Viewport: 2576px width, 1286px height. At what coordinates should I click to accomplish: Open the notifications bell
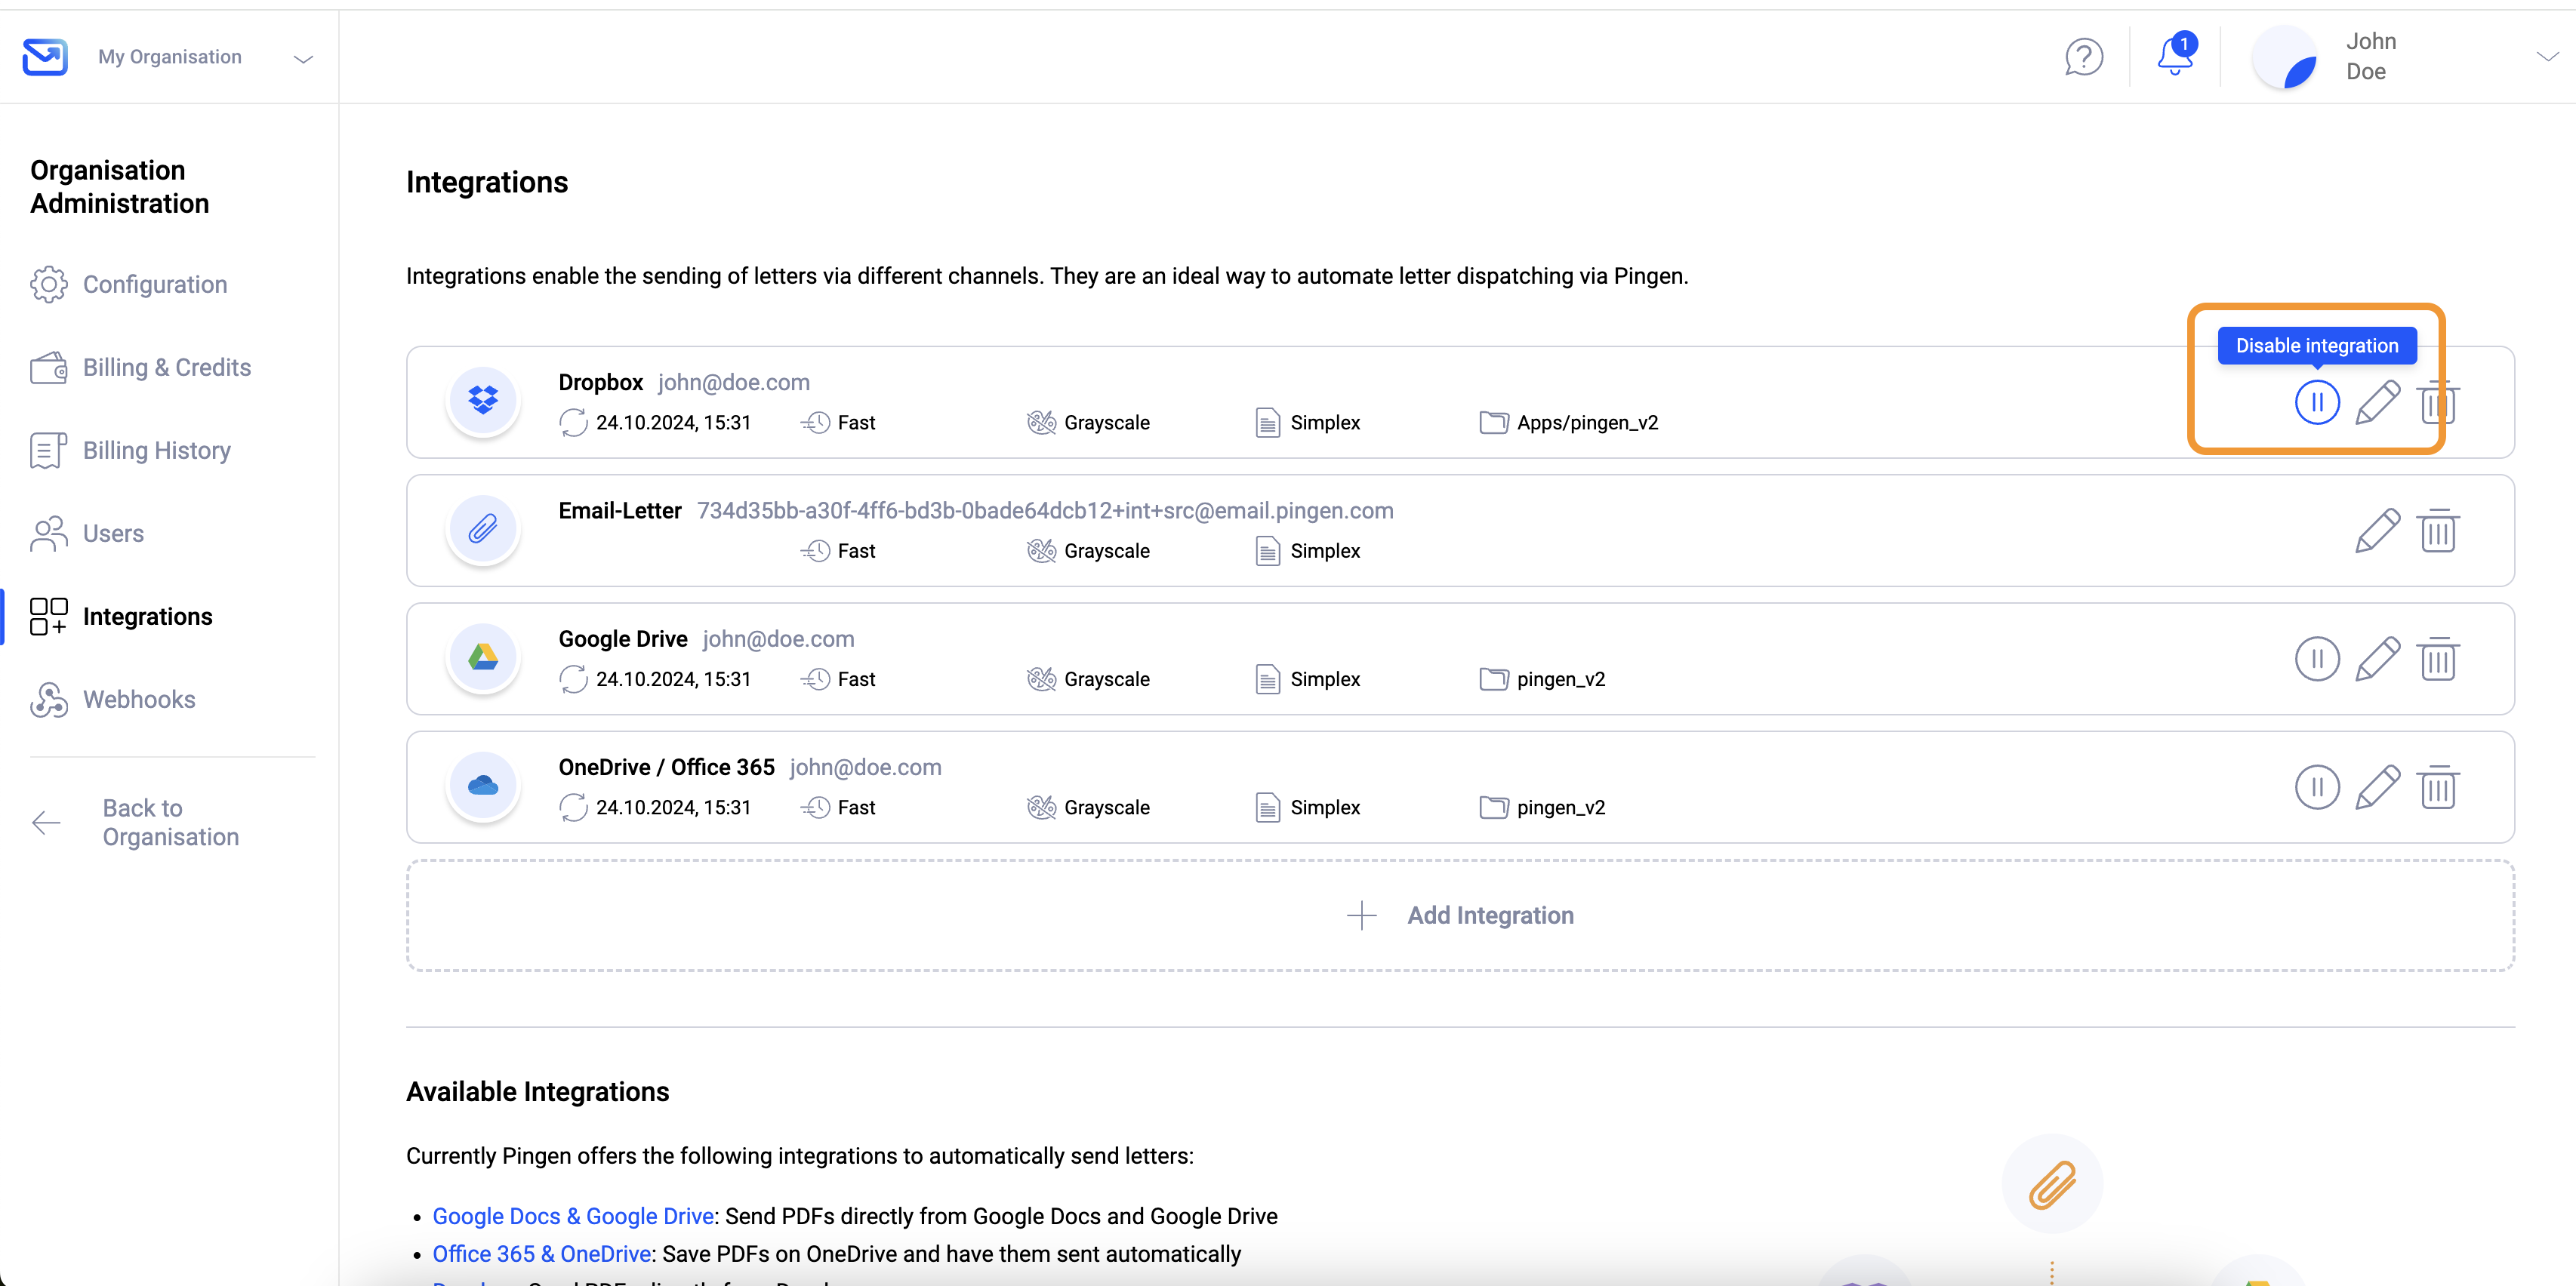click(2175, 55)
